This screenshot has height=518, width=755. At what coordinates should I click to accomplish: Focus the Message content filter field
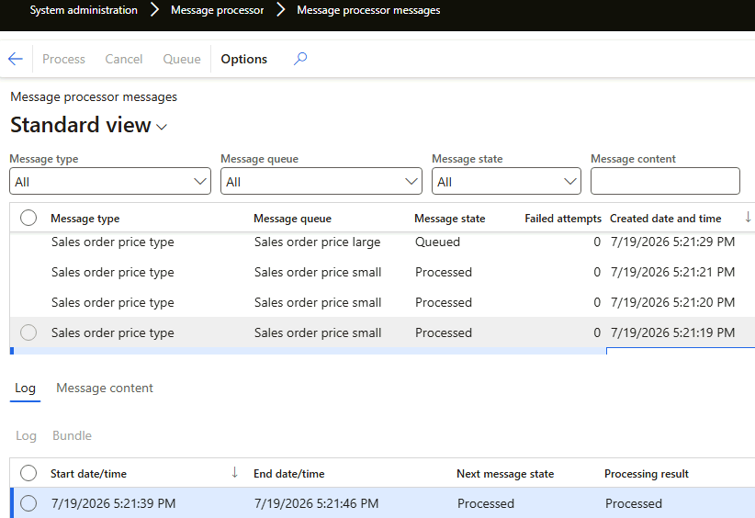665,181
